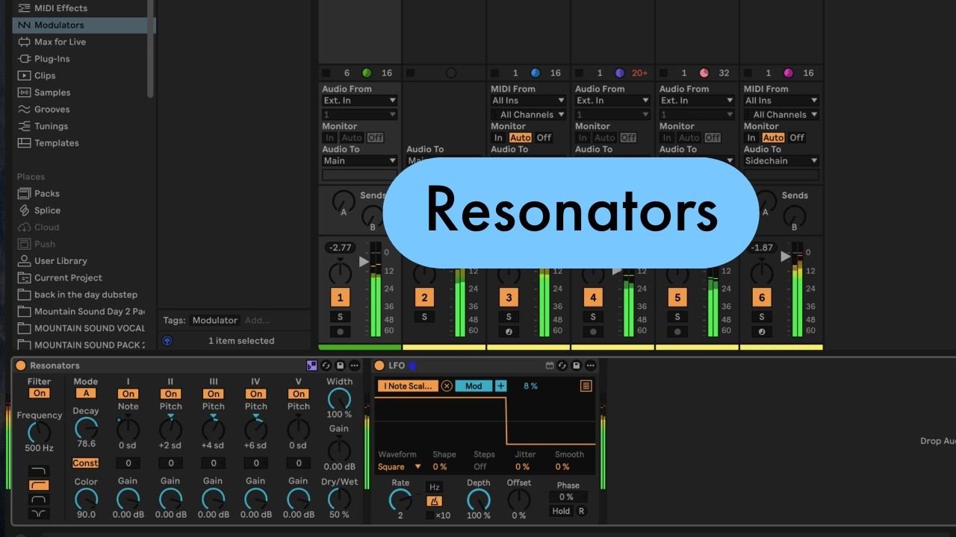Viewport: 956px width, 537px height.
Task: Select LFO synced rate metronome icon
Action: [x=434, y=501]
